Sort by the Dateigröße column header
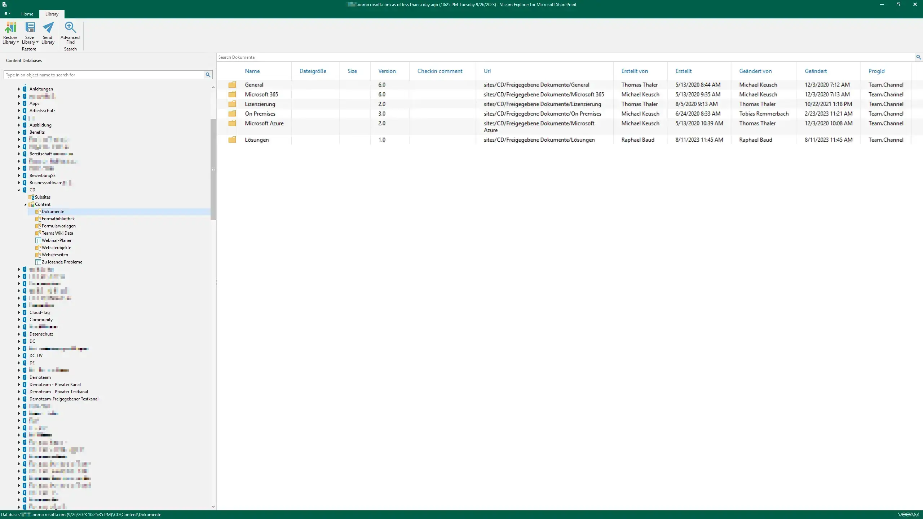Image resolution: width=923 pixels, height=519 pixels. pyautogui.click(x=313, y=71)
